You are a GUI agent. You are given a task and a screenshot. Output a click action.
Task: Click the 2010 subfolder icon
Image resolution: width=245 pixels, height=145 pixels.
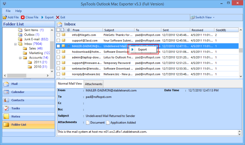tap(30, 67)
